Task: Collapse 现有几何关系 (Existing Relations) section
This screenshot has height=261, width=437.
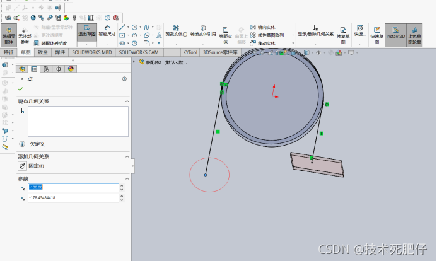Action: click(127, 101)
